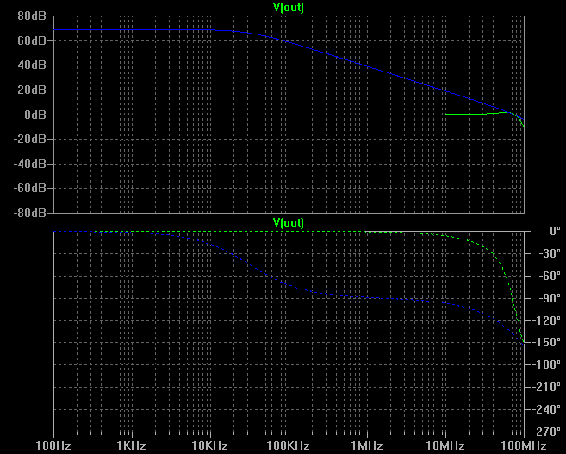Viewport: 566px width, 454px height.
Task: Click the -180° phase axis label
Action: click(546, 365)
